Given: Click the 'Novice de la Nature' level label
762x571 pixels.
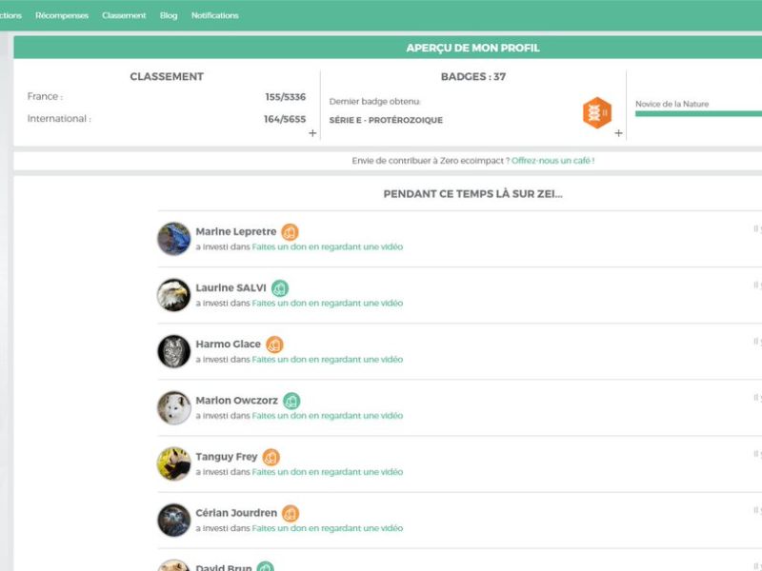Looking at the screenshot, I should pos(672,104).
